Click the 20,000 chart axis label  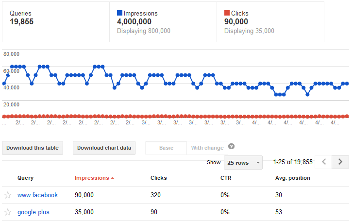(x=11, y=104)
